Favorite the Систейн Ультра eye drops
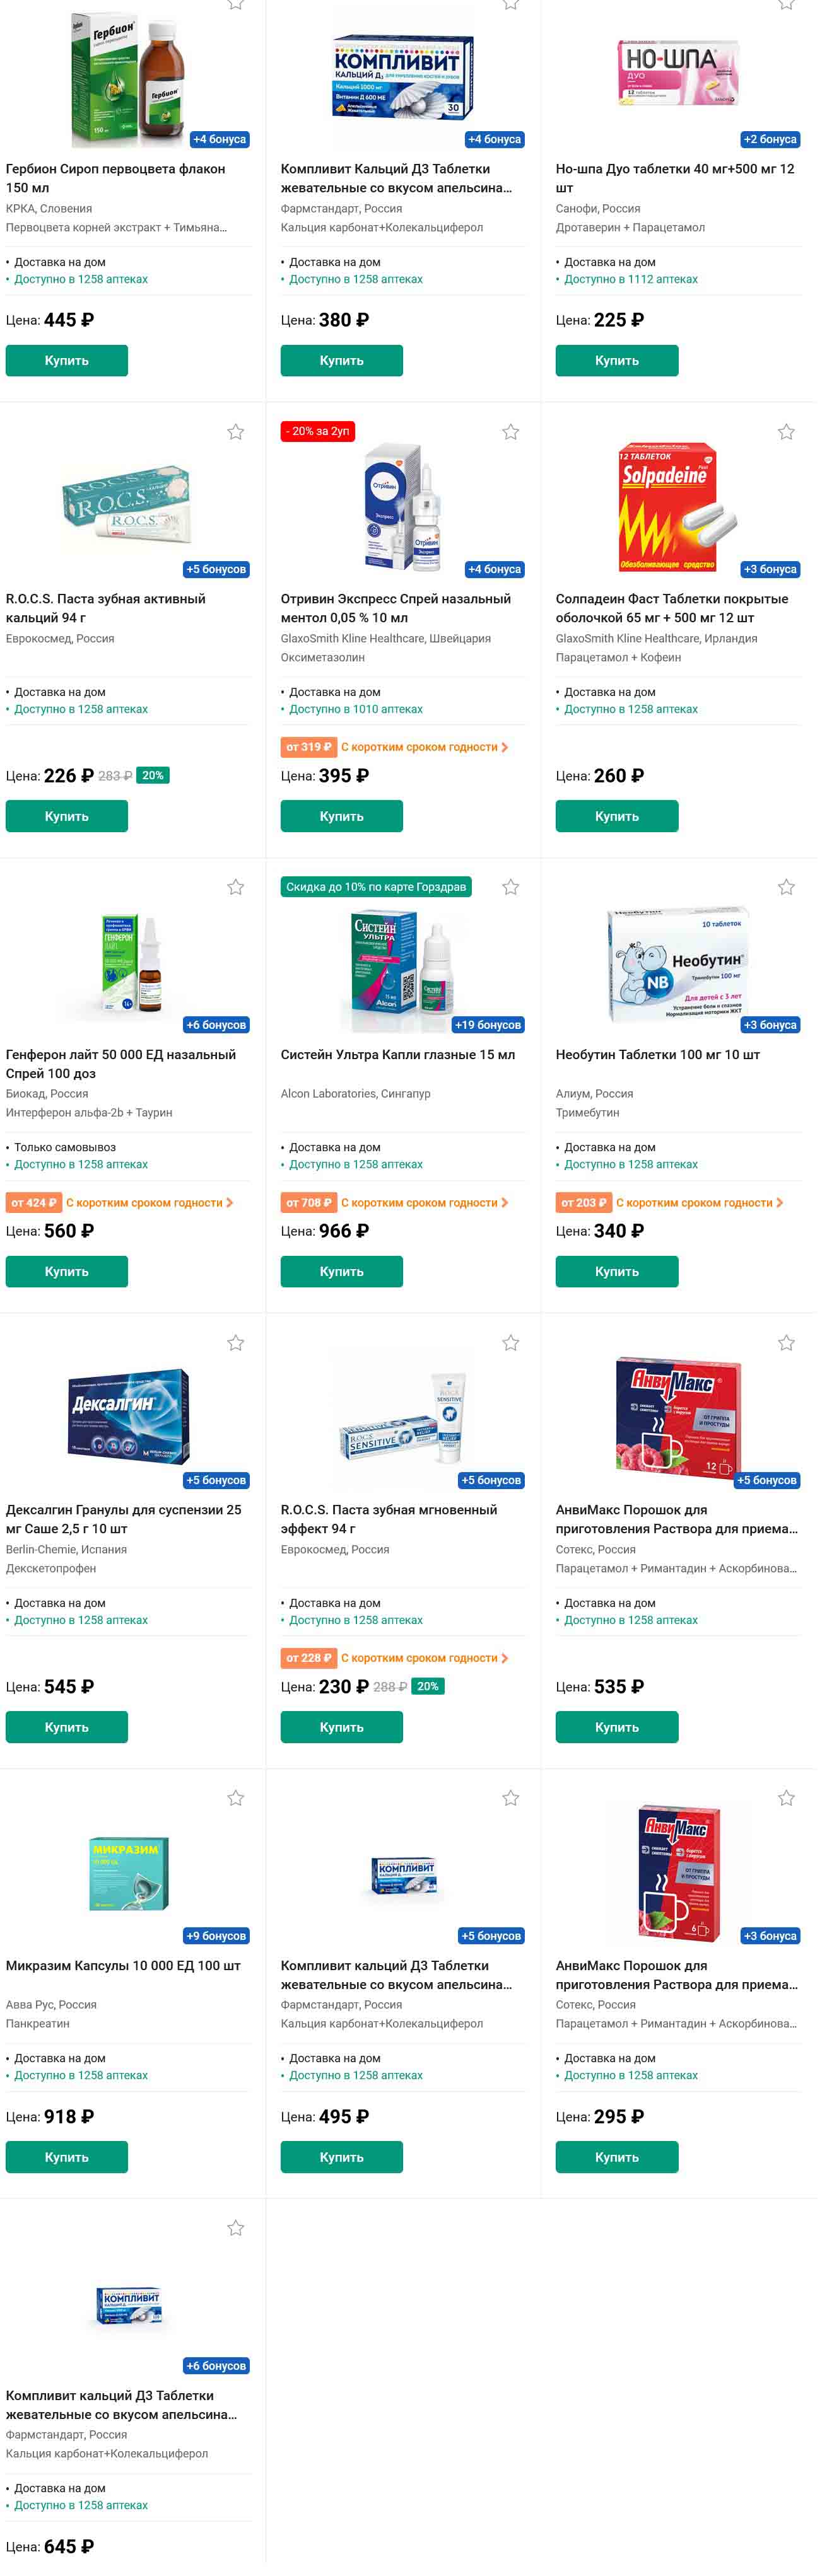The width and height of the screenshot is (827, 2576). (x=511, y=888)
